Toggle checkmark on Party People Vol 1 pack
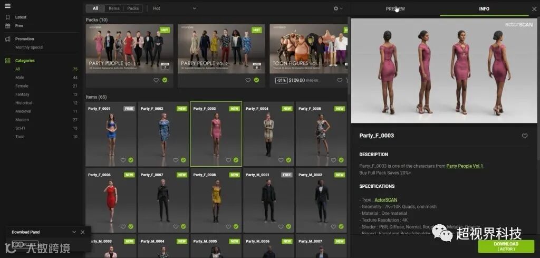 pos(165,80)
